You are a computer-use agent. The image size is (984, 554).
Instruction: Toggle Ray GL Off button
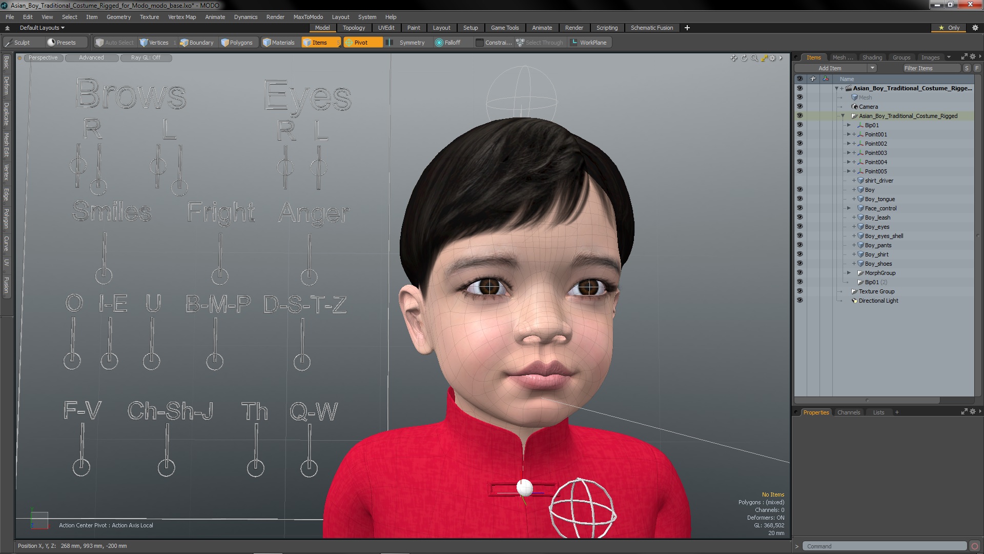click(x=146, y=58)
